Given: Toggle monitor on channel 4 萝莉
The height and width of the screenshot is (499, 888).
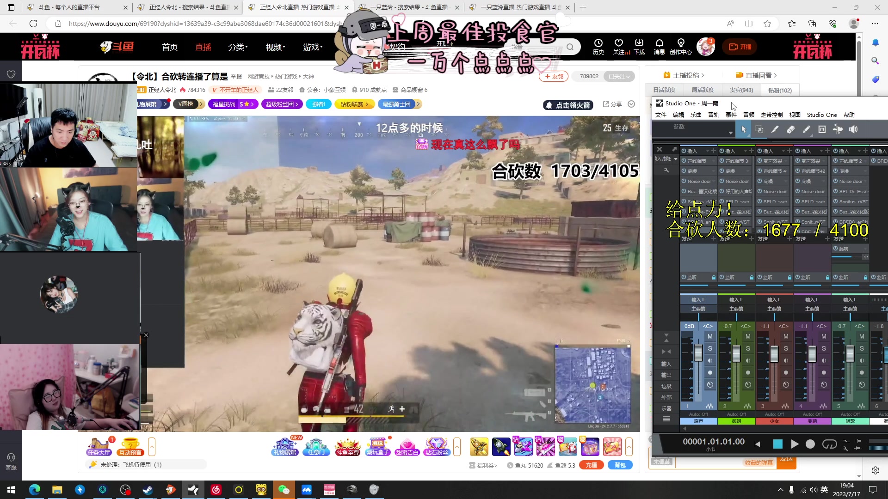Looking at the screenshot, I should [824, 360].
